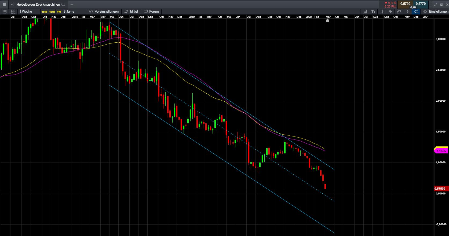This screenshot has width=449, height=236.
Task: Select the text annotation tool
Action: pos(373,12)
